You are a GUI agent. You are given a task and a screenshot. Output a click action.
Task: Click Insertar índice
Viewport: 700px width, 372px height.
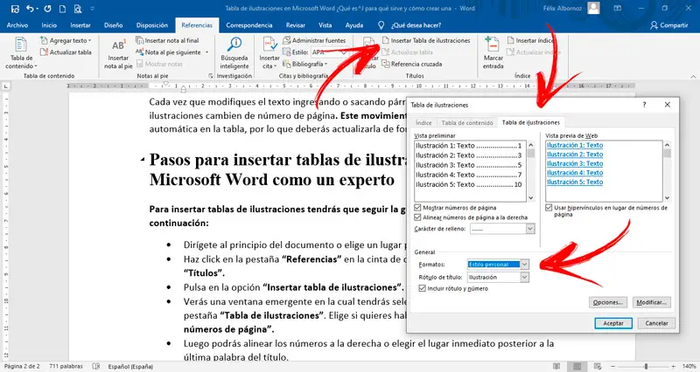[531, 40]
